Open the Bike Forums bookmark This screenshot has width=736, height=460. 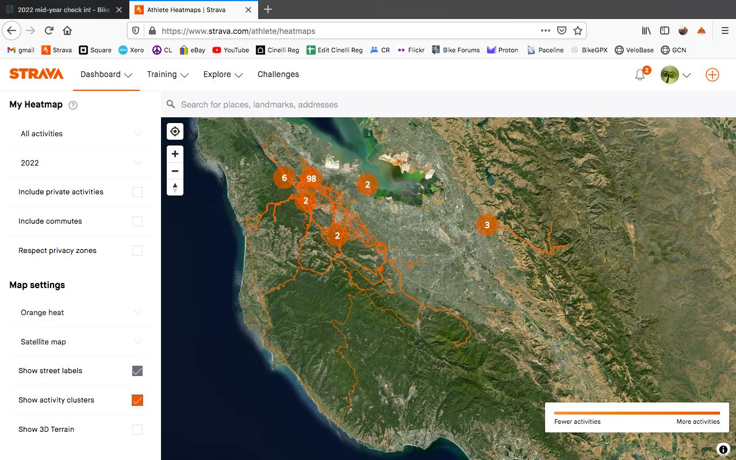click(x=455, y=50)
